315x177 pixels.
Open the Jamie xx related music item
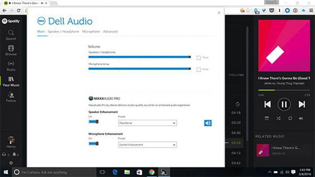pyautogui.click(x=283, y=150)
